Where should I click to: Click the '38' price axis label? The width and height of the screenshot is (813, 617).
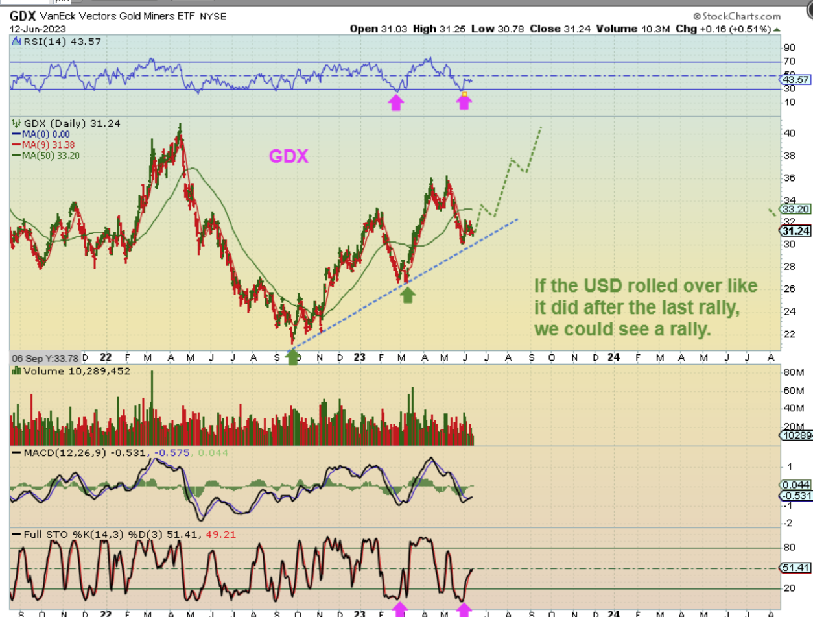pos(789,156)
